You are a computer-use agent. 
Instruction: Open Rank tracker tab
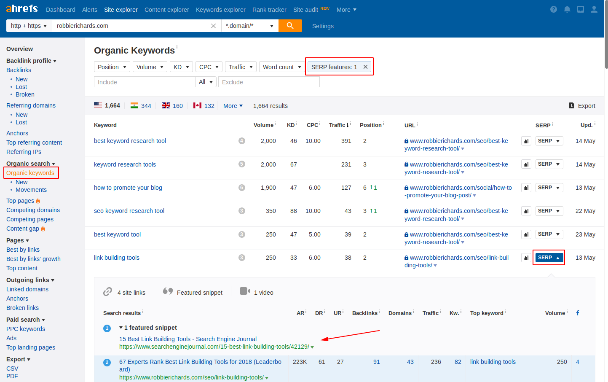click(x=269, y=10)
